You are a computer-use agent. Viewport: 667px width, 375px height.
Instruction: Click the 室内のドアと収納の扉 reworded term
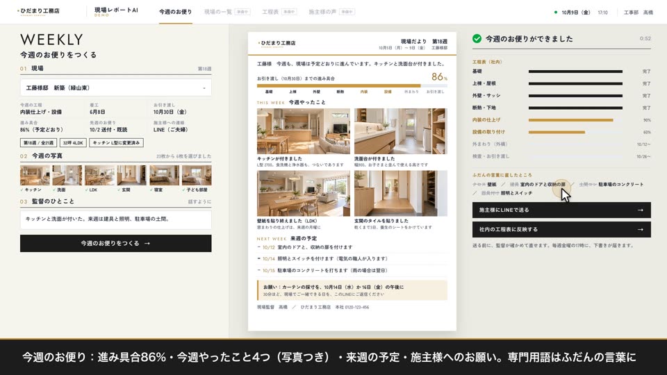coord(543,185)
